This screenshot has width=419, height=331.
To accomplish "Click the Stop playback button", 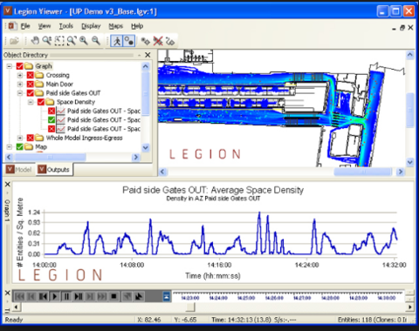I will pyautogui.click(x=113, y=296).
